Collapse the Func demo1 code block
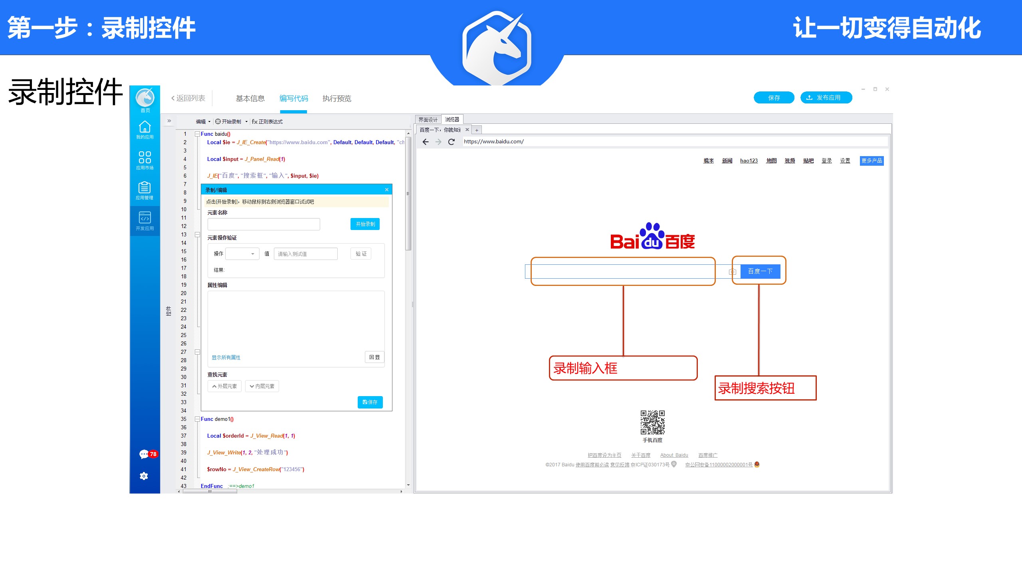The image size is (1022, 575). (197, 419)
